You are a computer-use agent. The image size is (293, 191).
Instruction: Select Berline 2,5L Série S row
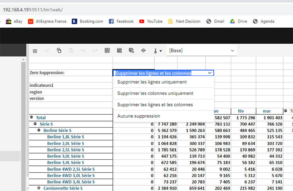pyautogui.click(x=66, y=150)
